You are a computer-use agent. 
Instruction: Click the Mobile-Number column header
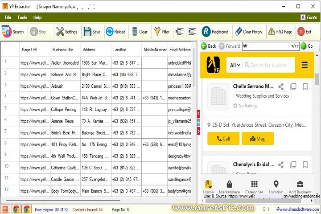pyautogui.click(x=155, y=49)
